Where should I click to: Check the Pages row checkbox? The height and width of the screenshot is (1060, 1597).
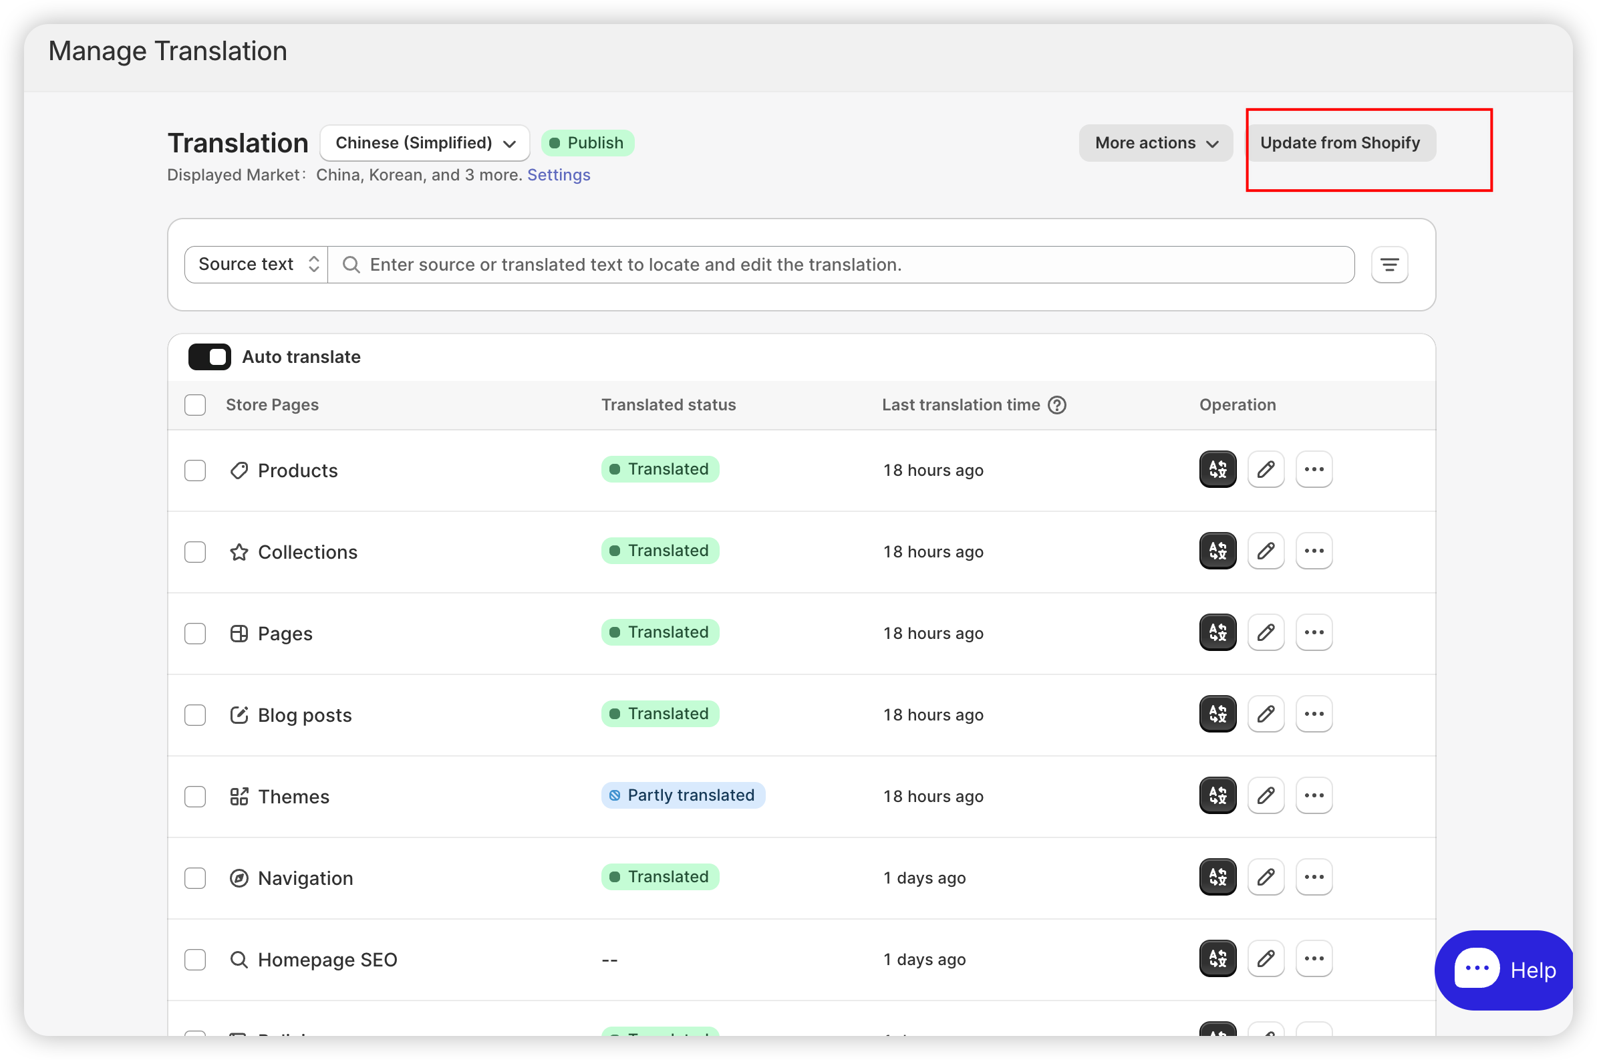(x=194, y=634)
